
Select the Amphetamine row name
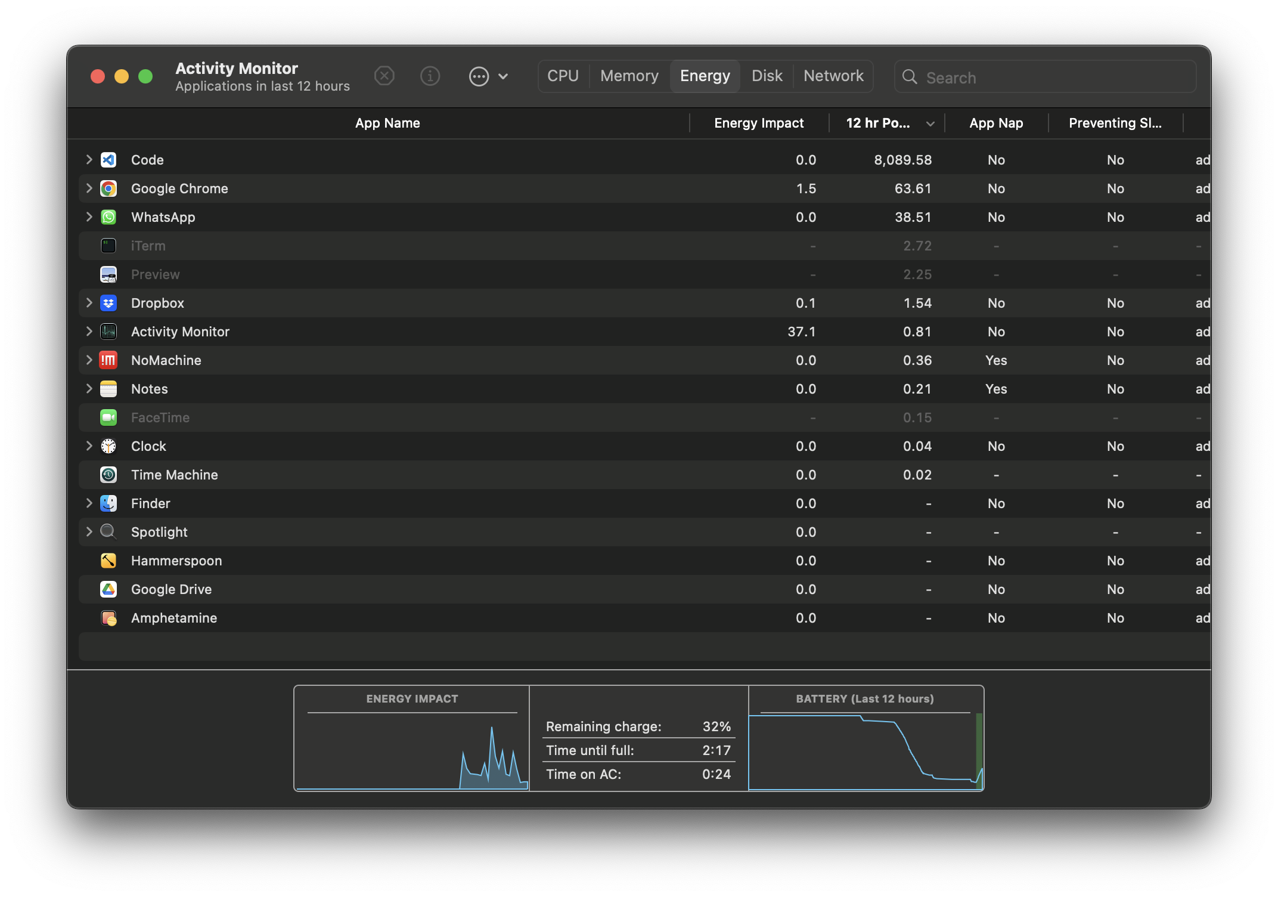tap(174, 618)
